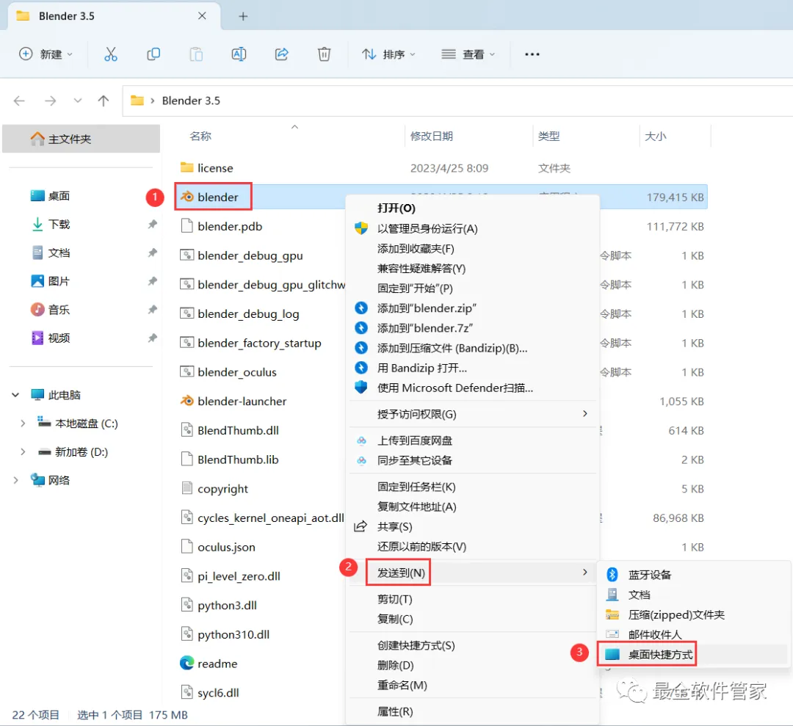This screenshot has height=726, width=793.
Task: Sort by 名称 column header
Action: [200, 136]
